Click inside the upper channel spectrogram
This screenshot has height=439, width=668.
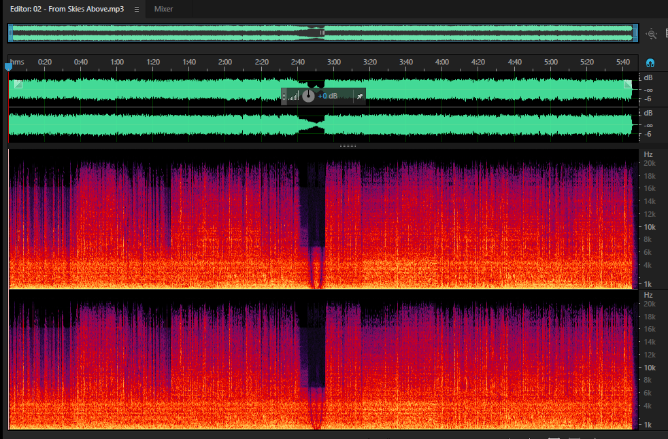click(323, 219)
